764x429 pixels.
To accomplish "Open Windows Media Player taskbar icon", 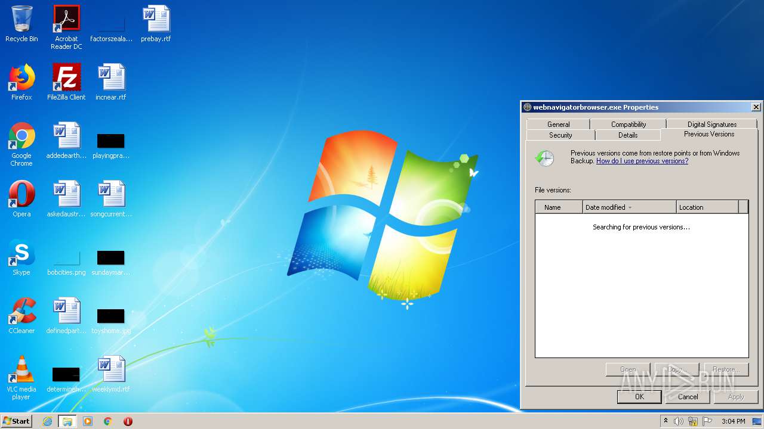I will (88, 421).
